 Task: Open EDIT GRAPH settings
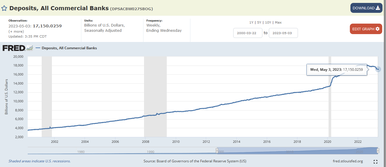pos(366,29)
